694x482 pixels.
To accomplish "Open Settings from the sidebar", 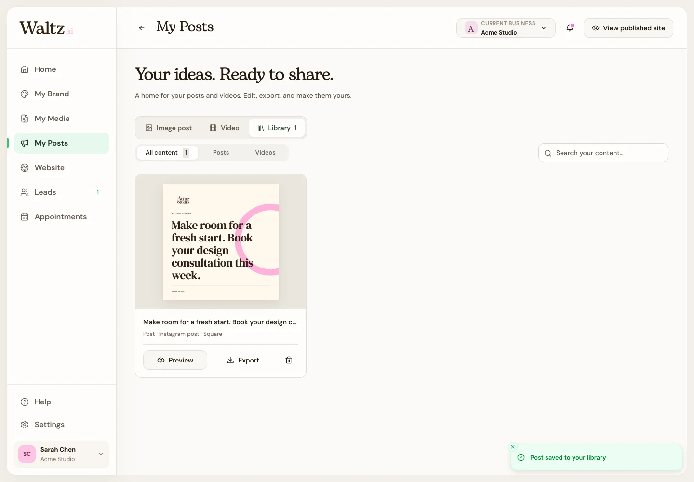I will 62,425.
